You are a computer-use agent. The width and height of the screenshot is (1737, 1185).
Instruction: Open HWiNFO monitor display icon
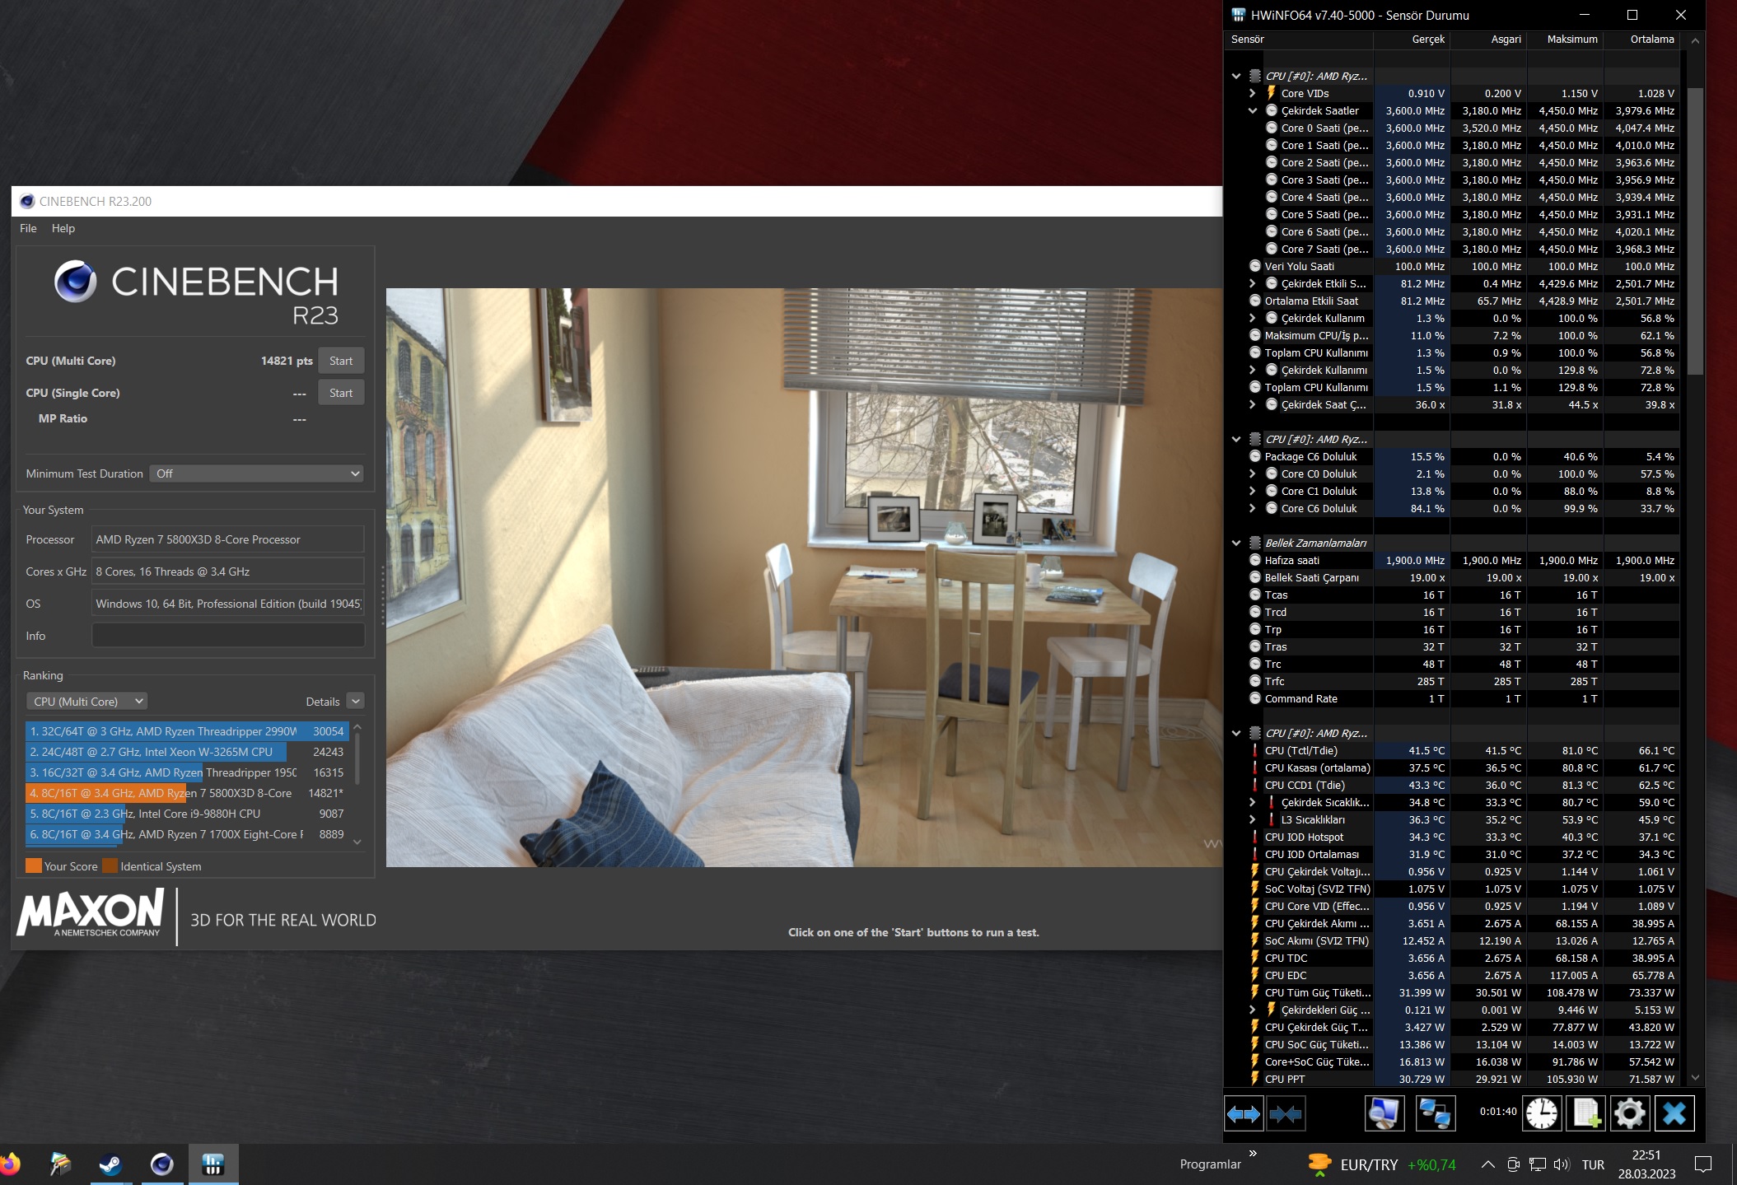pyautogui.click(x=1384, y=1114)
